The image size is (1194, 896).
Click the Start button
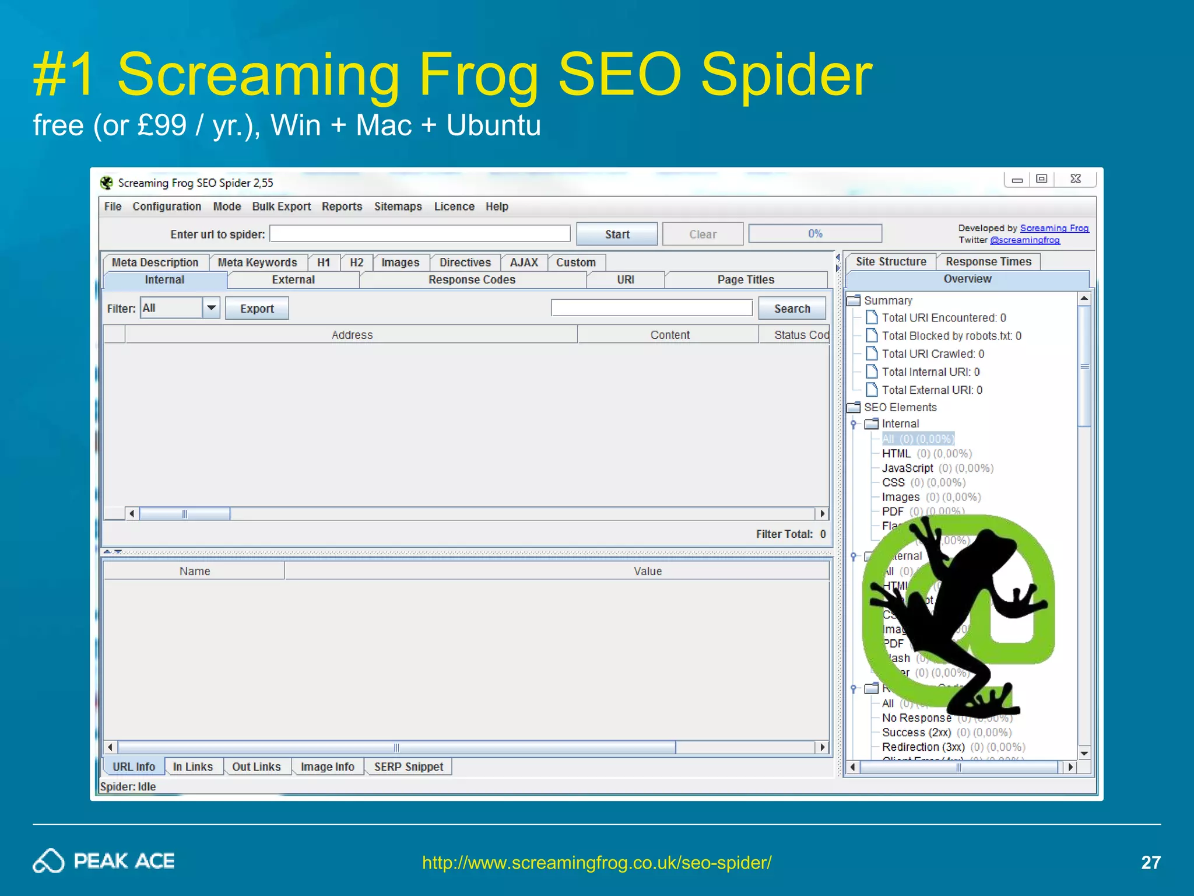pos(617,234)
